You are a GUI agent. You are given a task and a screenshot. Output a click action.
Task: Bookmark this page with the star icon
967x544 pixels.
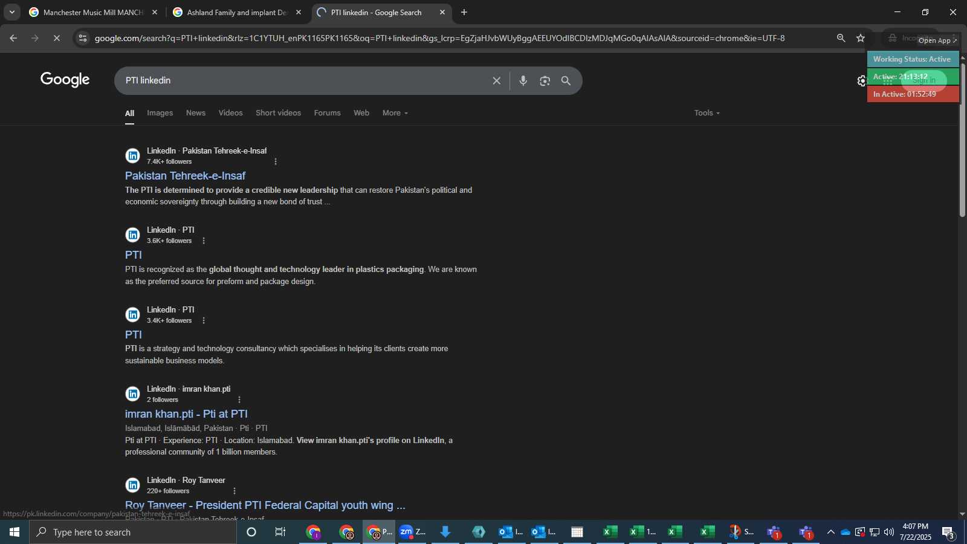point(861,38)
